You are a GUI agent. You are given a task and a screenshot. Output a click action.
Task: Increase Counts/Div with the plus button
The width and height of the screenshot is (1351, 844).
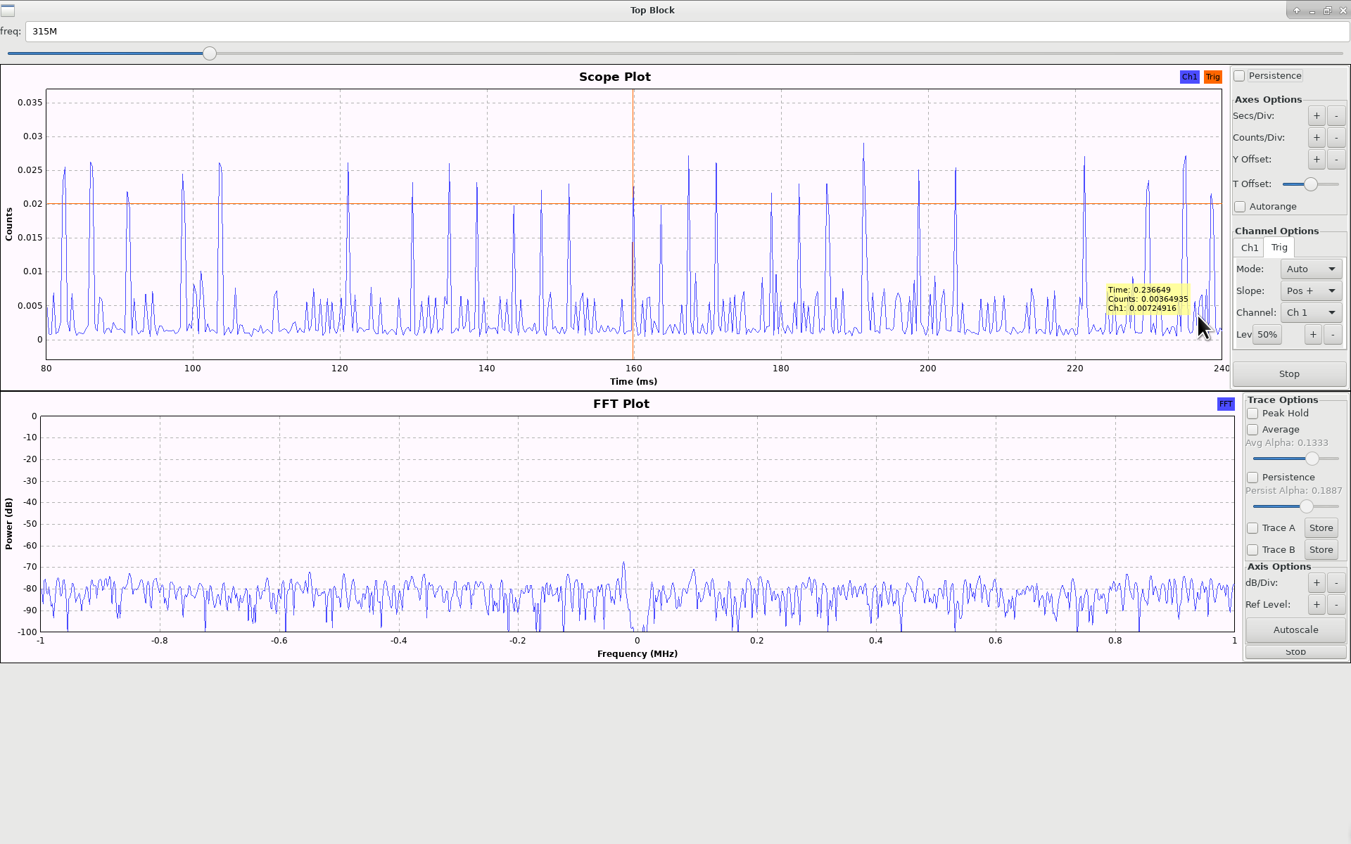(1317, 138)
